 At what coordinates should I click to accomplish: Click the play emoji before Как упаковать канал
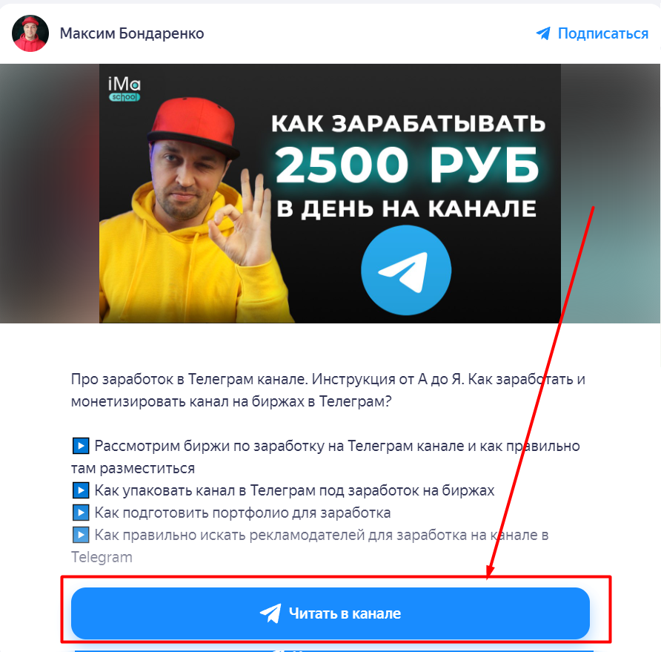tap(81, 490)
